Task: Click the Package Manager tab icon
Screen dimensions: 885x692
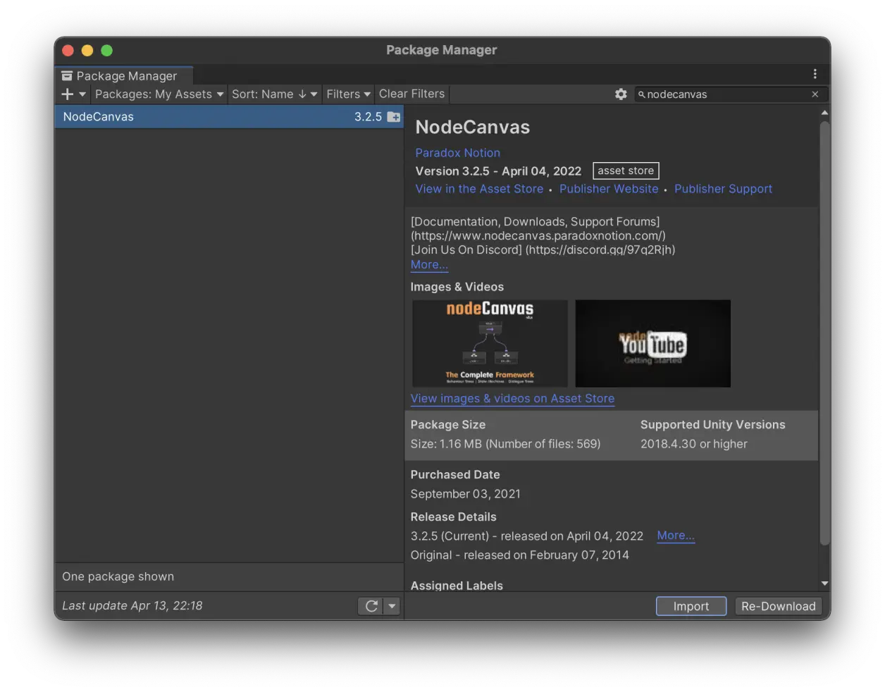Action: pos(67,75)
